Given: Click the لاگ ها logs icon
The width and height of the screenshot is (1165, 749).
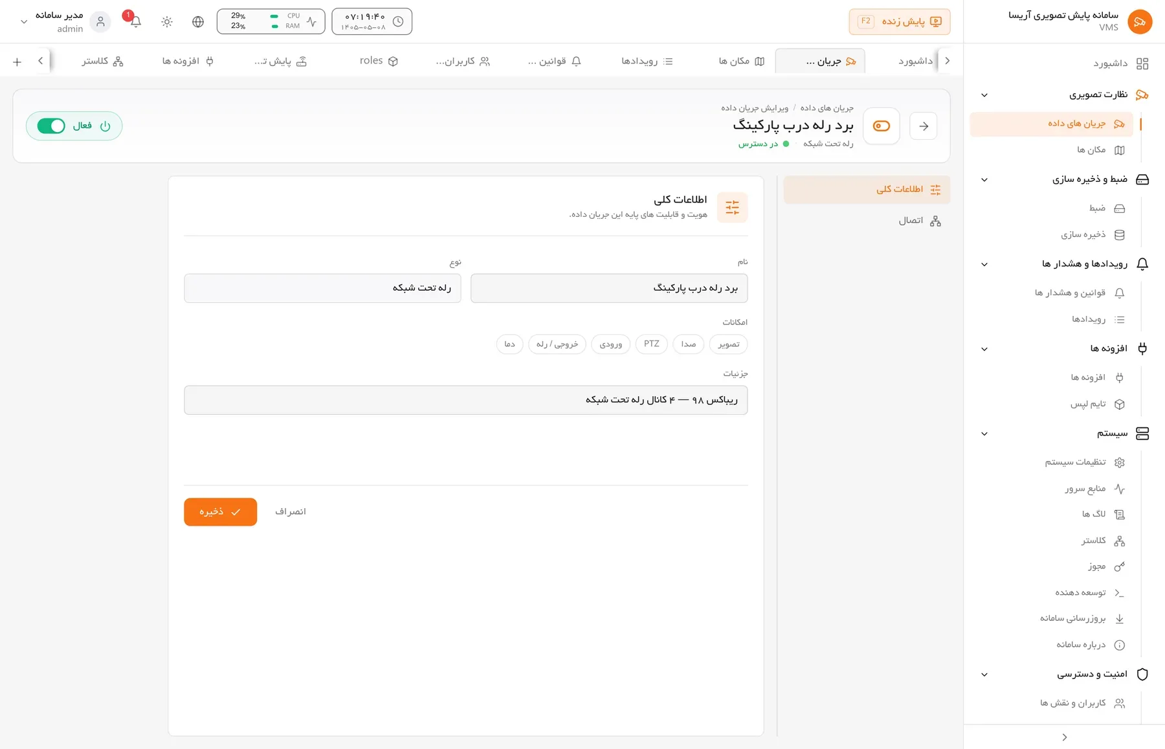Looking at the screenshot, I should click(1120, 515).
